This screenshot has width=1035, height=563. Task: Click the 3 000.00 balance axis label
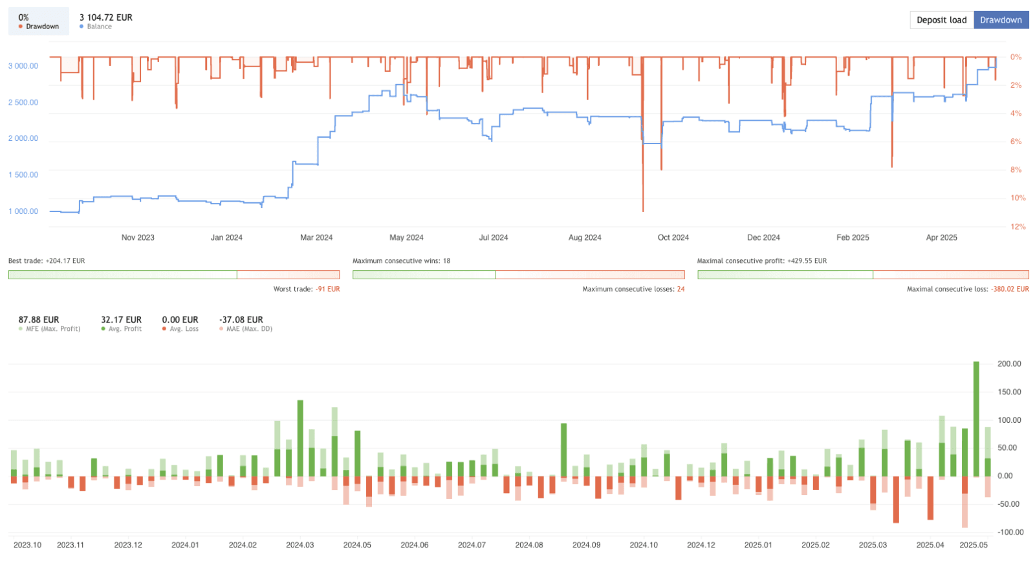point(23,66)
